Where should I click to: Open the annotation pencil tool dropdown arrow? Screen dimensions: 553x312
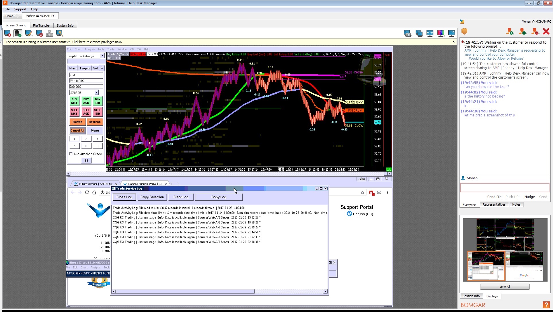pyautogui.click(x=32, y=36)
